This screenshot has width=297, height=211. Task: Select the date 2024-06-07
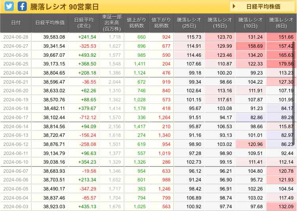[x=16, y=171]
